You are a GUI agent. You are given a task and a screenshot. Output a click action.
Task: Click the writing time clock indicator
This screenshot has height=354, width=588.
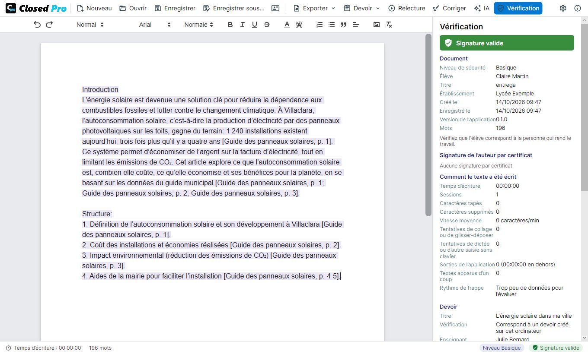(43, 348)
